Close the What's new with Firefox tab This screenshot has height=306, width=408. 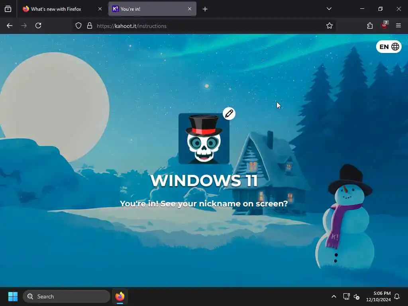click(x=100, y=9)
